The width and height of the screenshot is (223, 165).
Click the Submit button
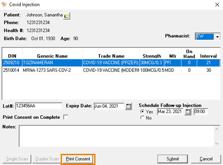173,159
